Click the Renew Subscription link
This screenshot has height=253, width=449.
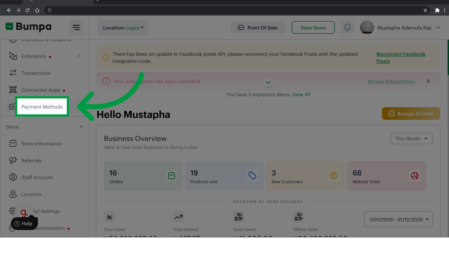coord(391,82)
